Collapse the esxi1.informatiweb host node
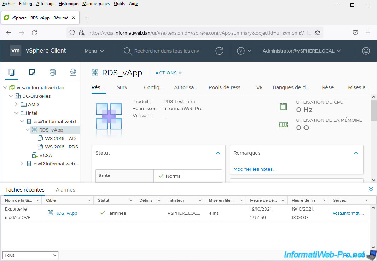This screenshot has height=261, width=377. (x=22, y=121)
